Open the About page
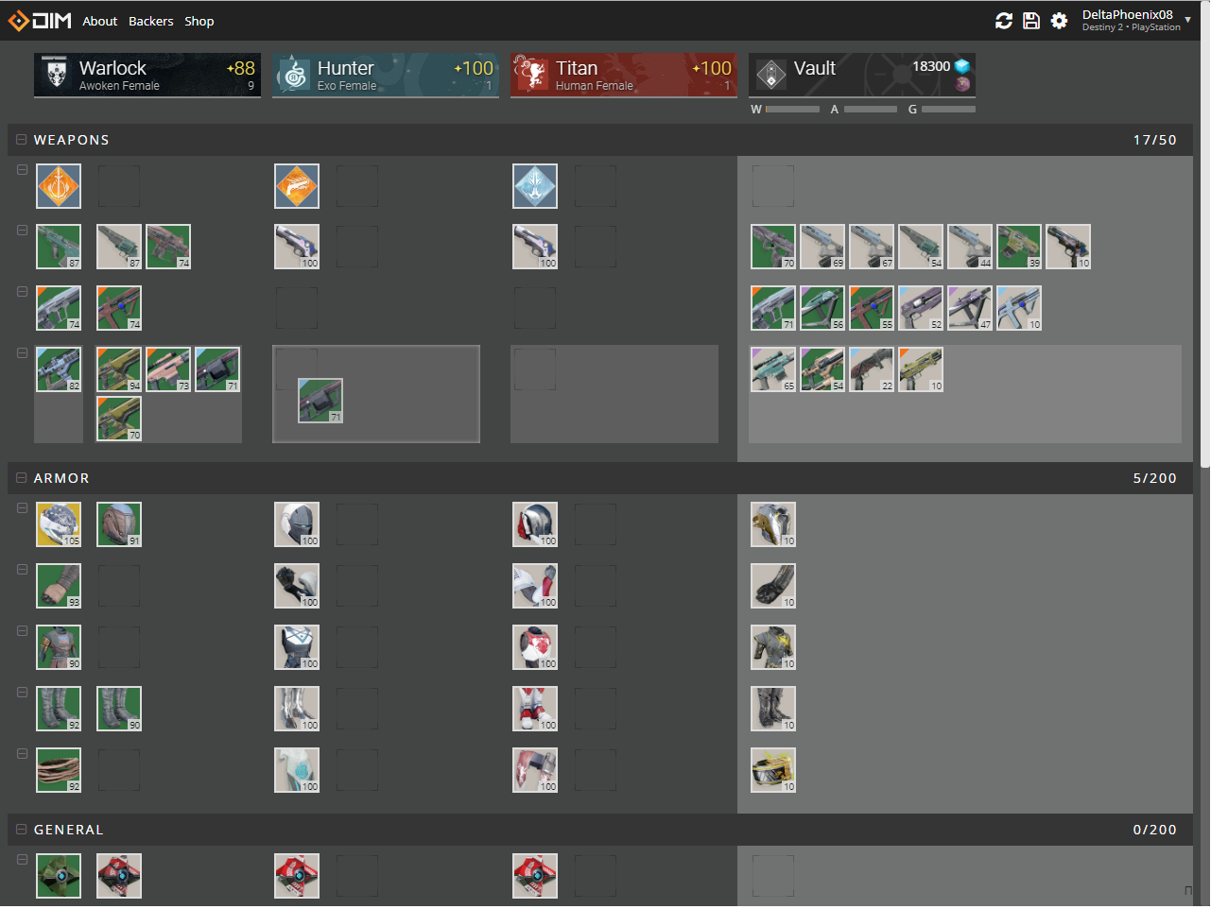The height and width of the screenshot is (909, 1211). pos(99,21)
